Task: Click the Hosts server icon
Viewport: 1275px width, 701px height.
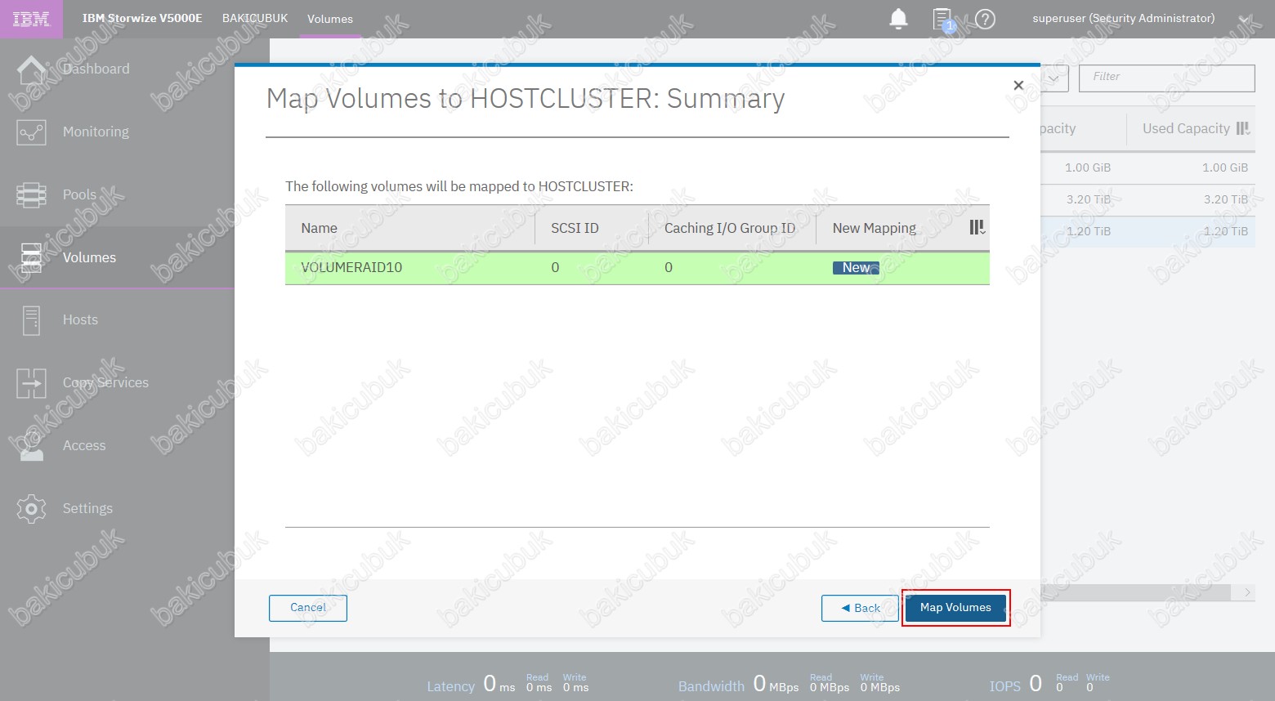Action: click(x=31, y=320)
